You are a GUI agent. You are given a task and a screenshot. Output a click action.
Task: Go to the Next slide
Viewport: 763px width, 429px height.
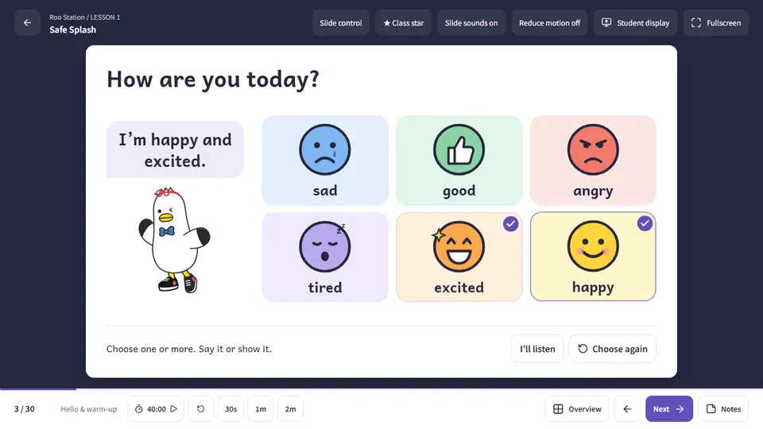pos(669,409)
